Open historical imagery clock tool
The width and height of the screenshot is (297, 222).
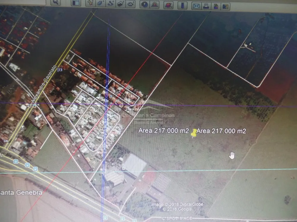click(145, 4)
